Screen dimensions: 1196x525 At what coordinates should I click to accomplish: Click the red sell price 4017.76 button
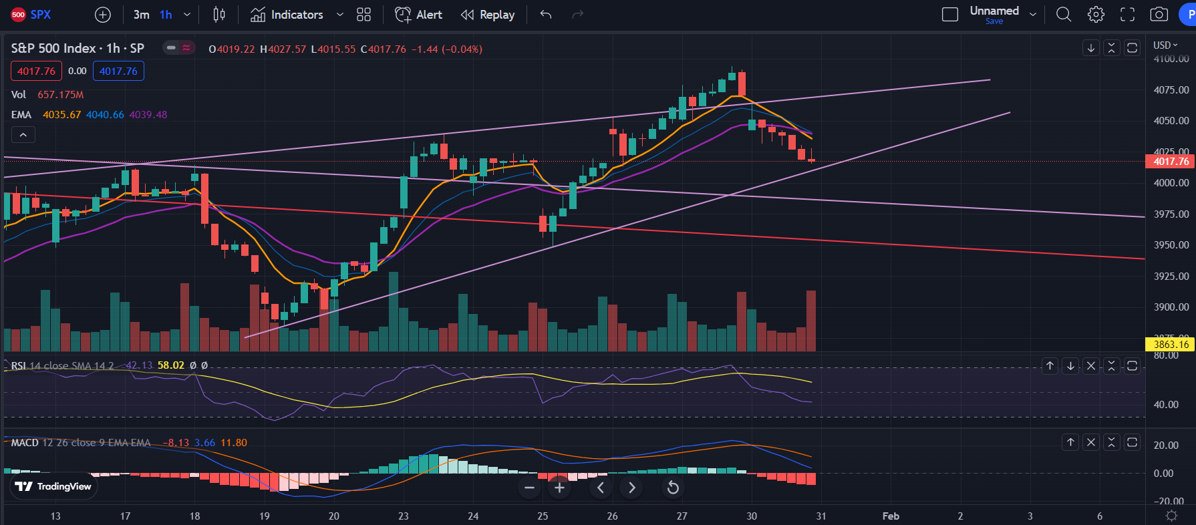[x=36, y=71]
